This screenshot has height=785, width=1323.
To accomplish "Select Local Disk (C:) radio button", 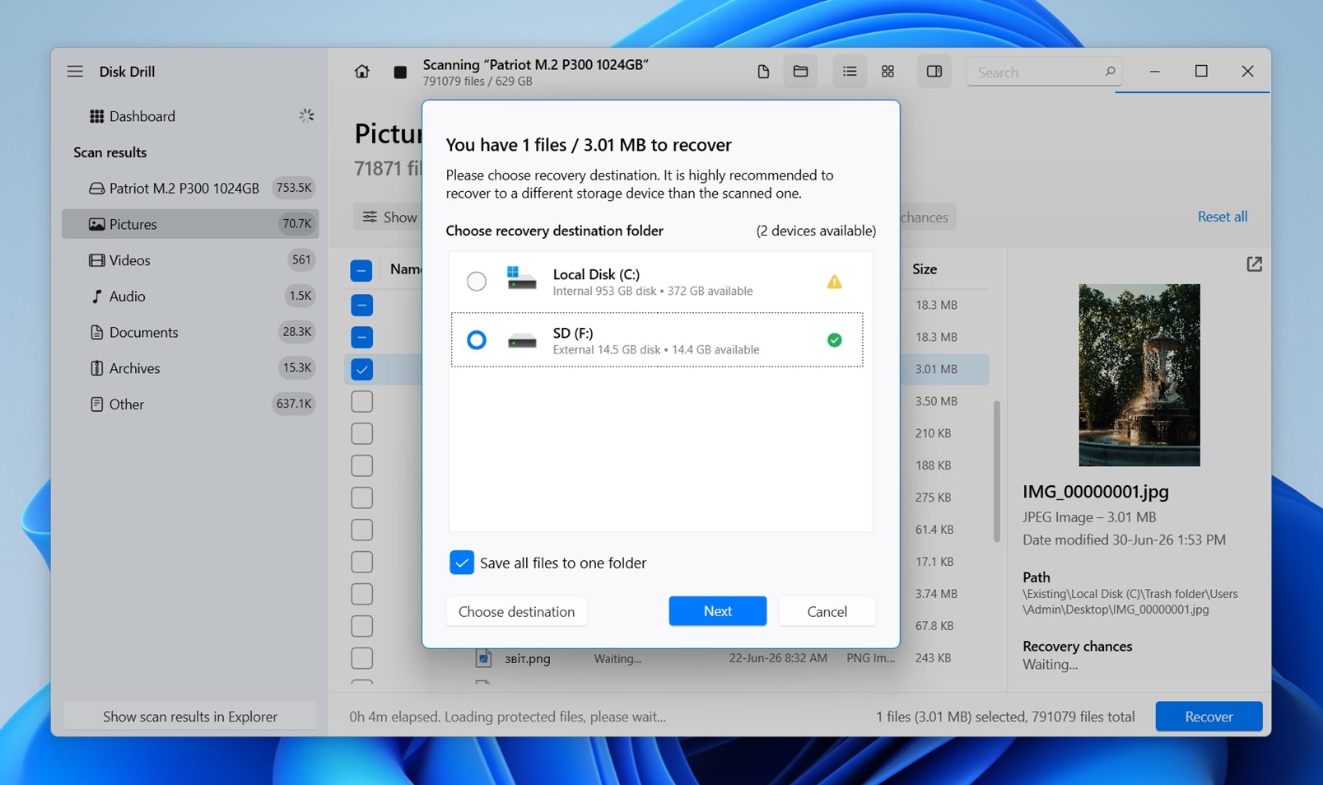I will point(477,282).
